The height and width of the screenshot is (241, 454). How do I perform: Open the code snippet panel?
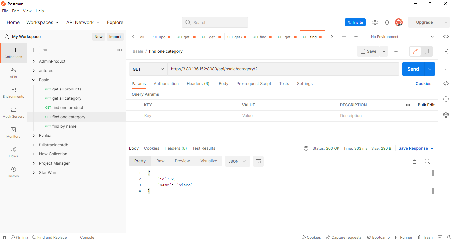446,83
